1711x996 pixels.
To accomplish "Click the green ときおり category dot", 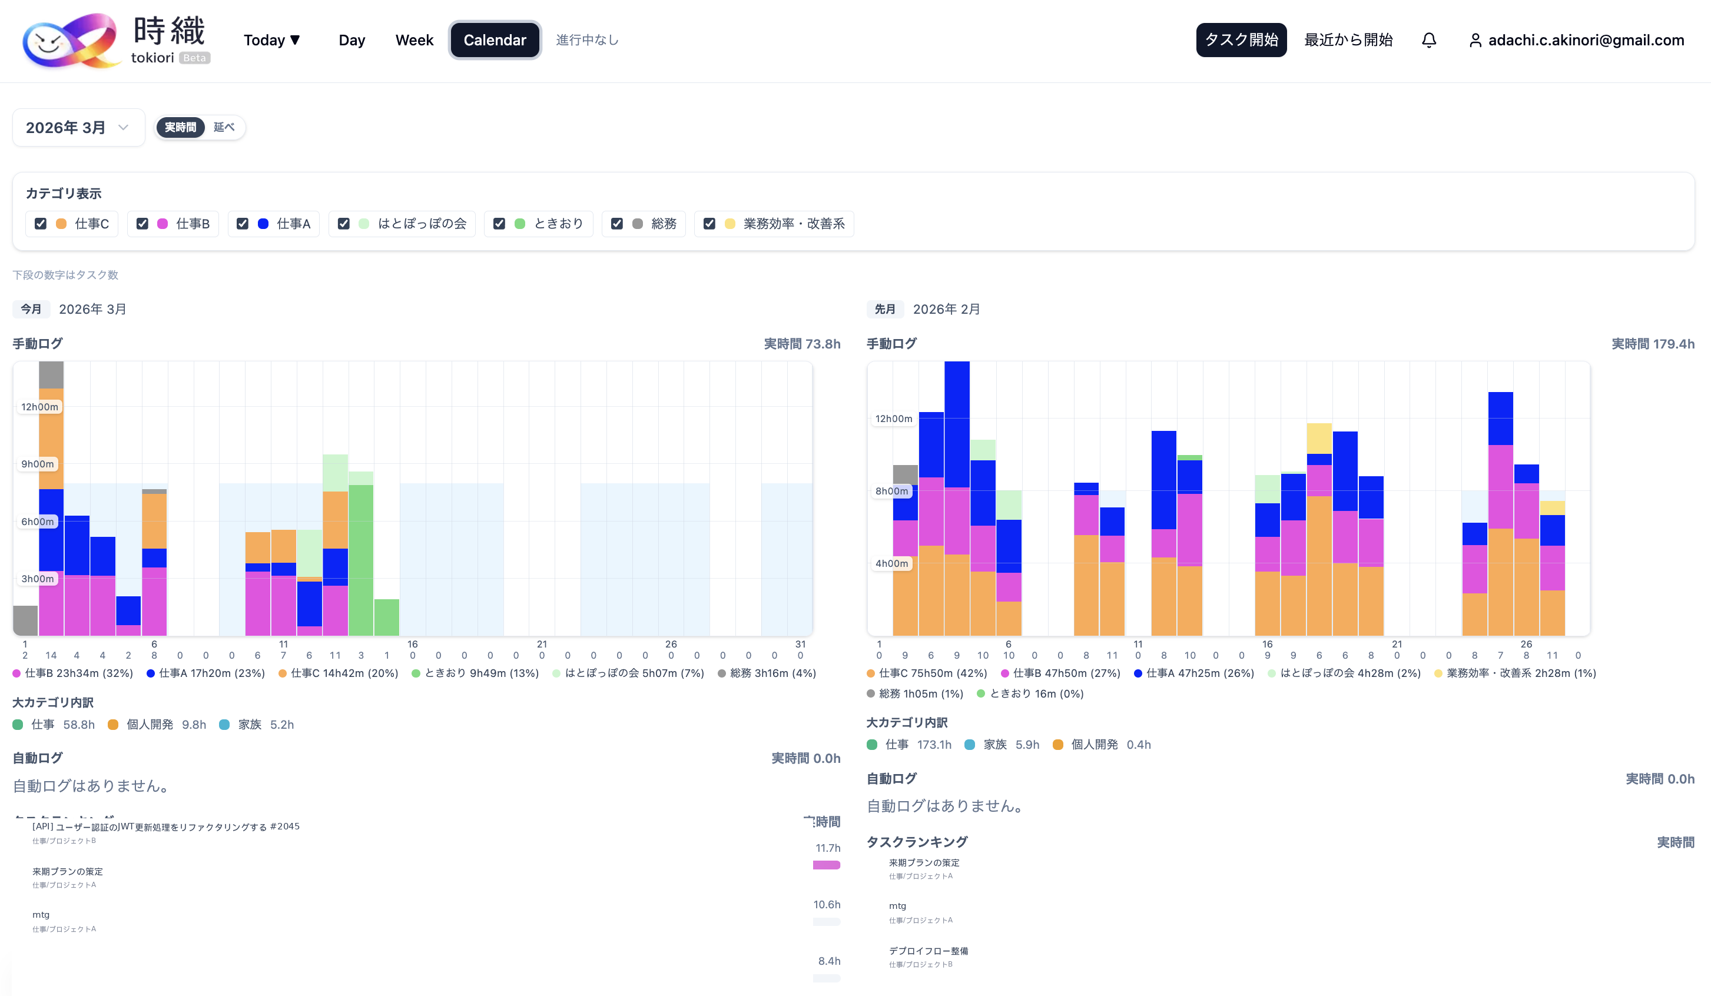I will (519, 224).
